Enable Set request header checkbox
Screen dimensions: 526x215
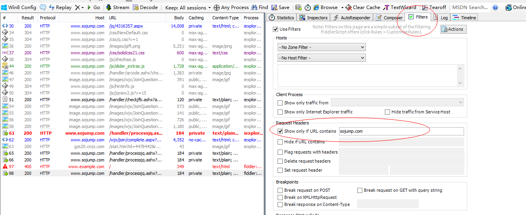[280, 170]
